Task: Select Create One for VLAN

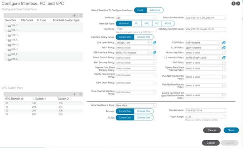Action: pyautogui.click(x=125, y=118)
